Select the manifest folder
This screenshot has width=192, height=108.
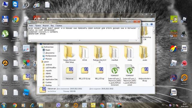click(x=115, y=53)
